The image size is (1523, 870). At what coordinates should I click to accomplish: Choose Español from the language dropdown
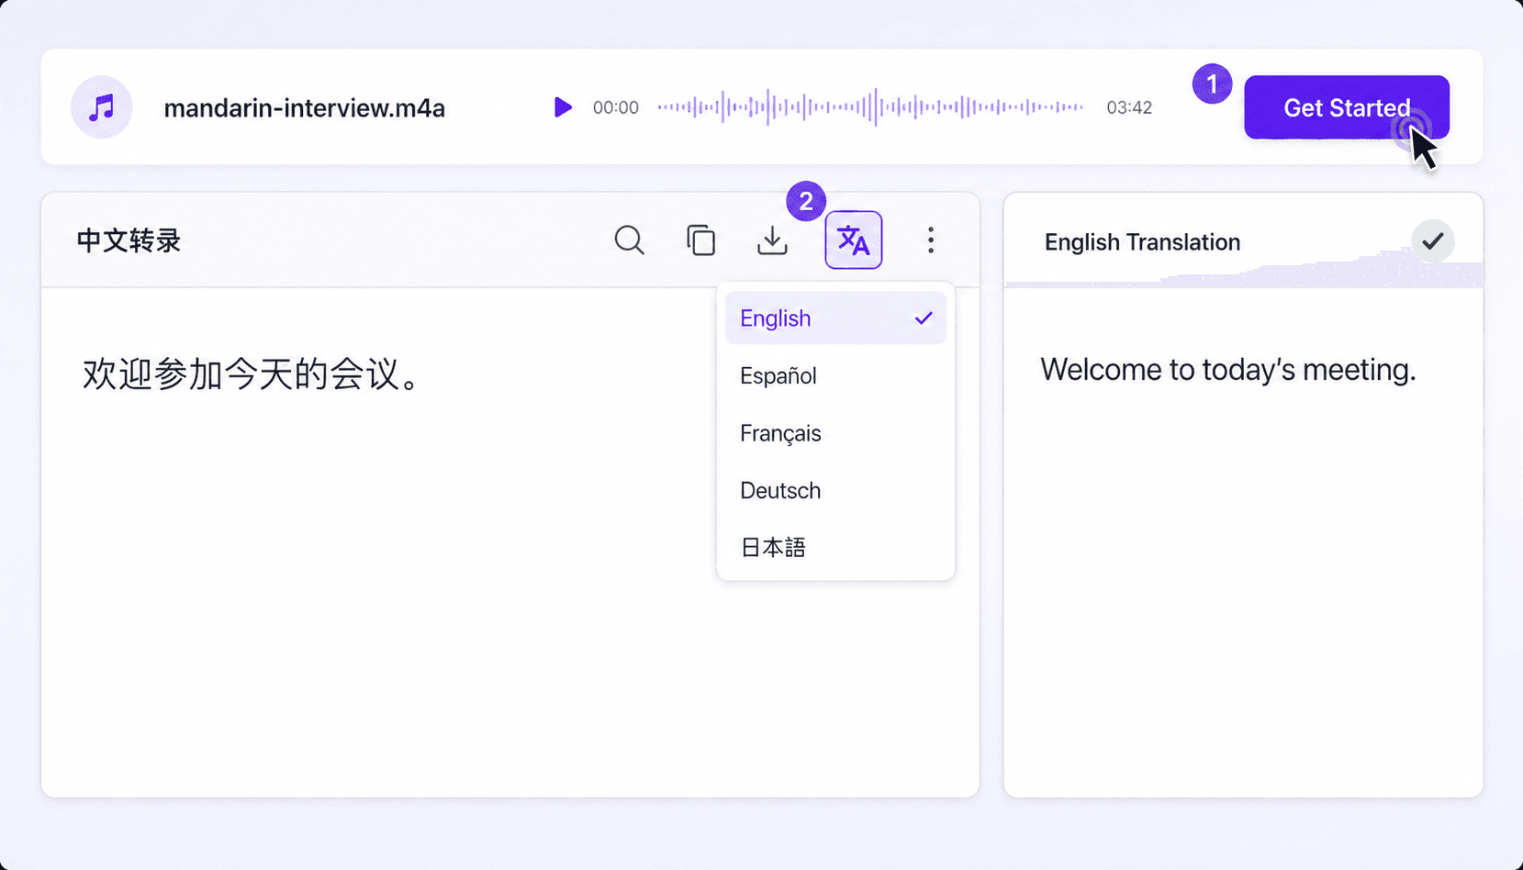pyautogui.click(x=835, y=375)
